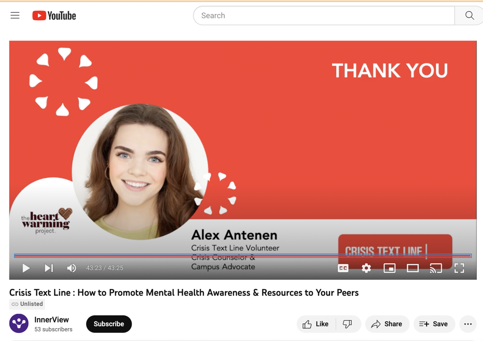
Task: Go to YouTube home via logo
Action: pos(54,15)
